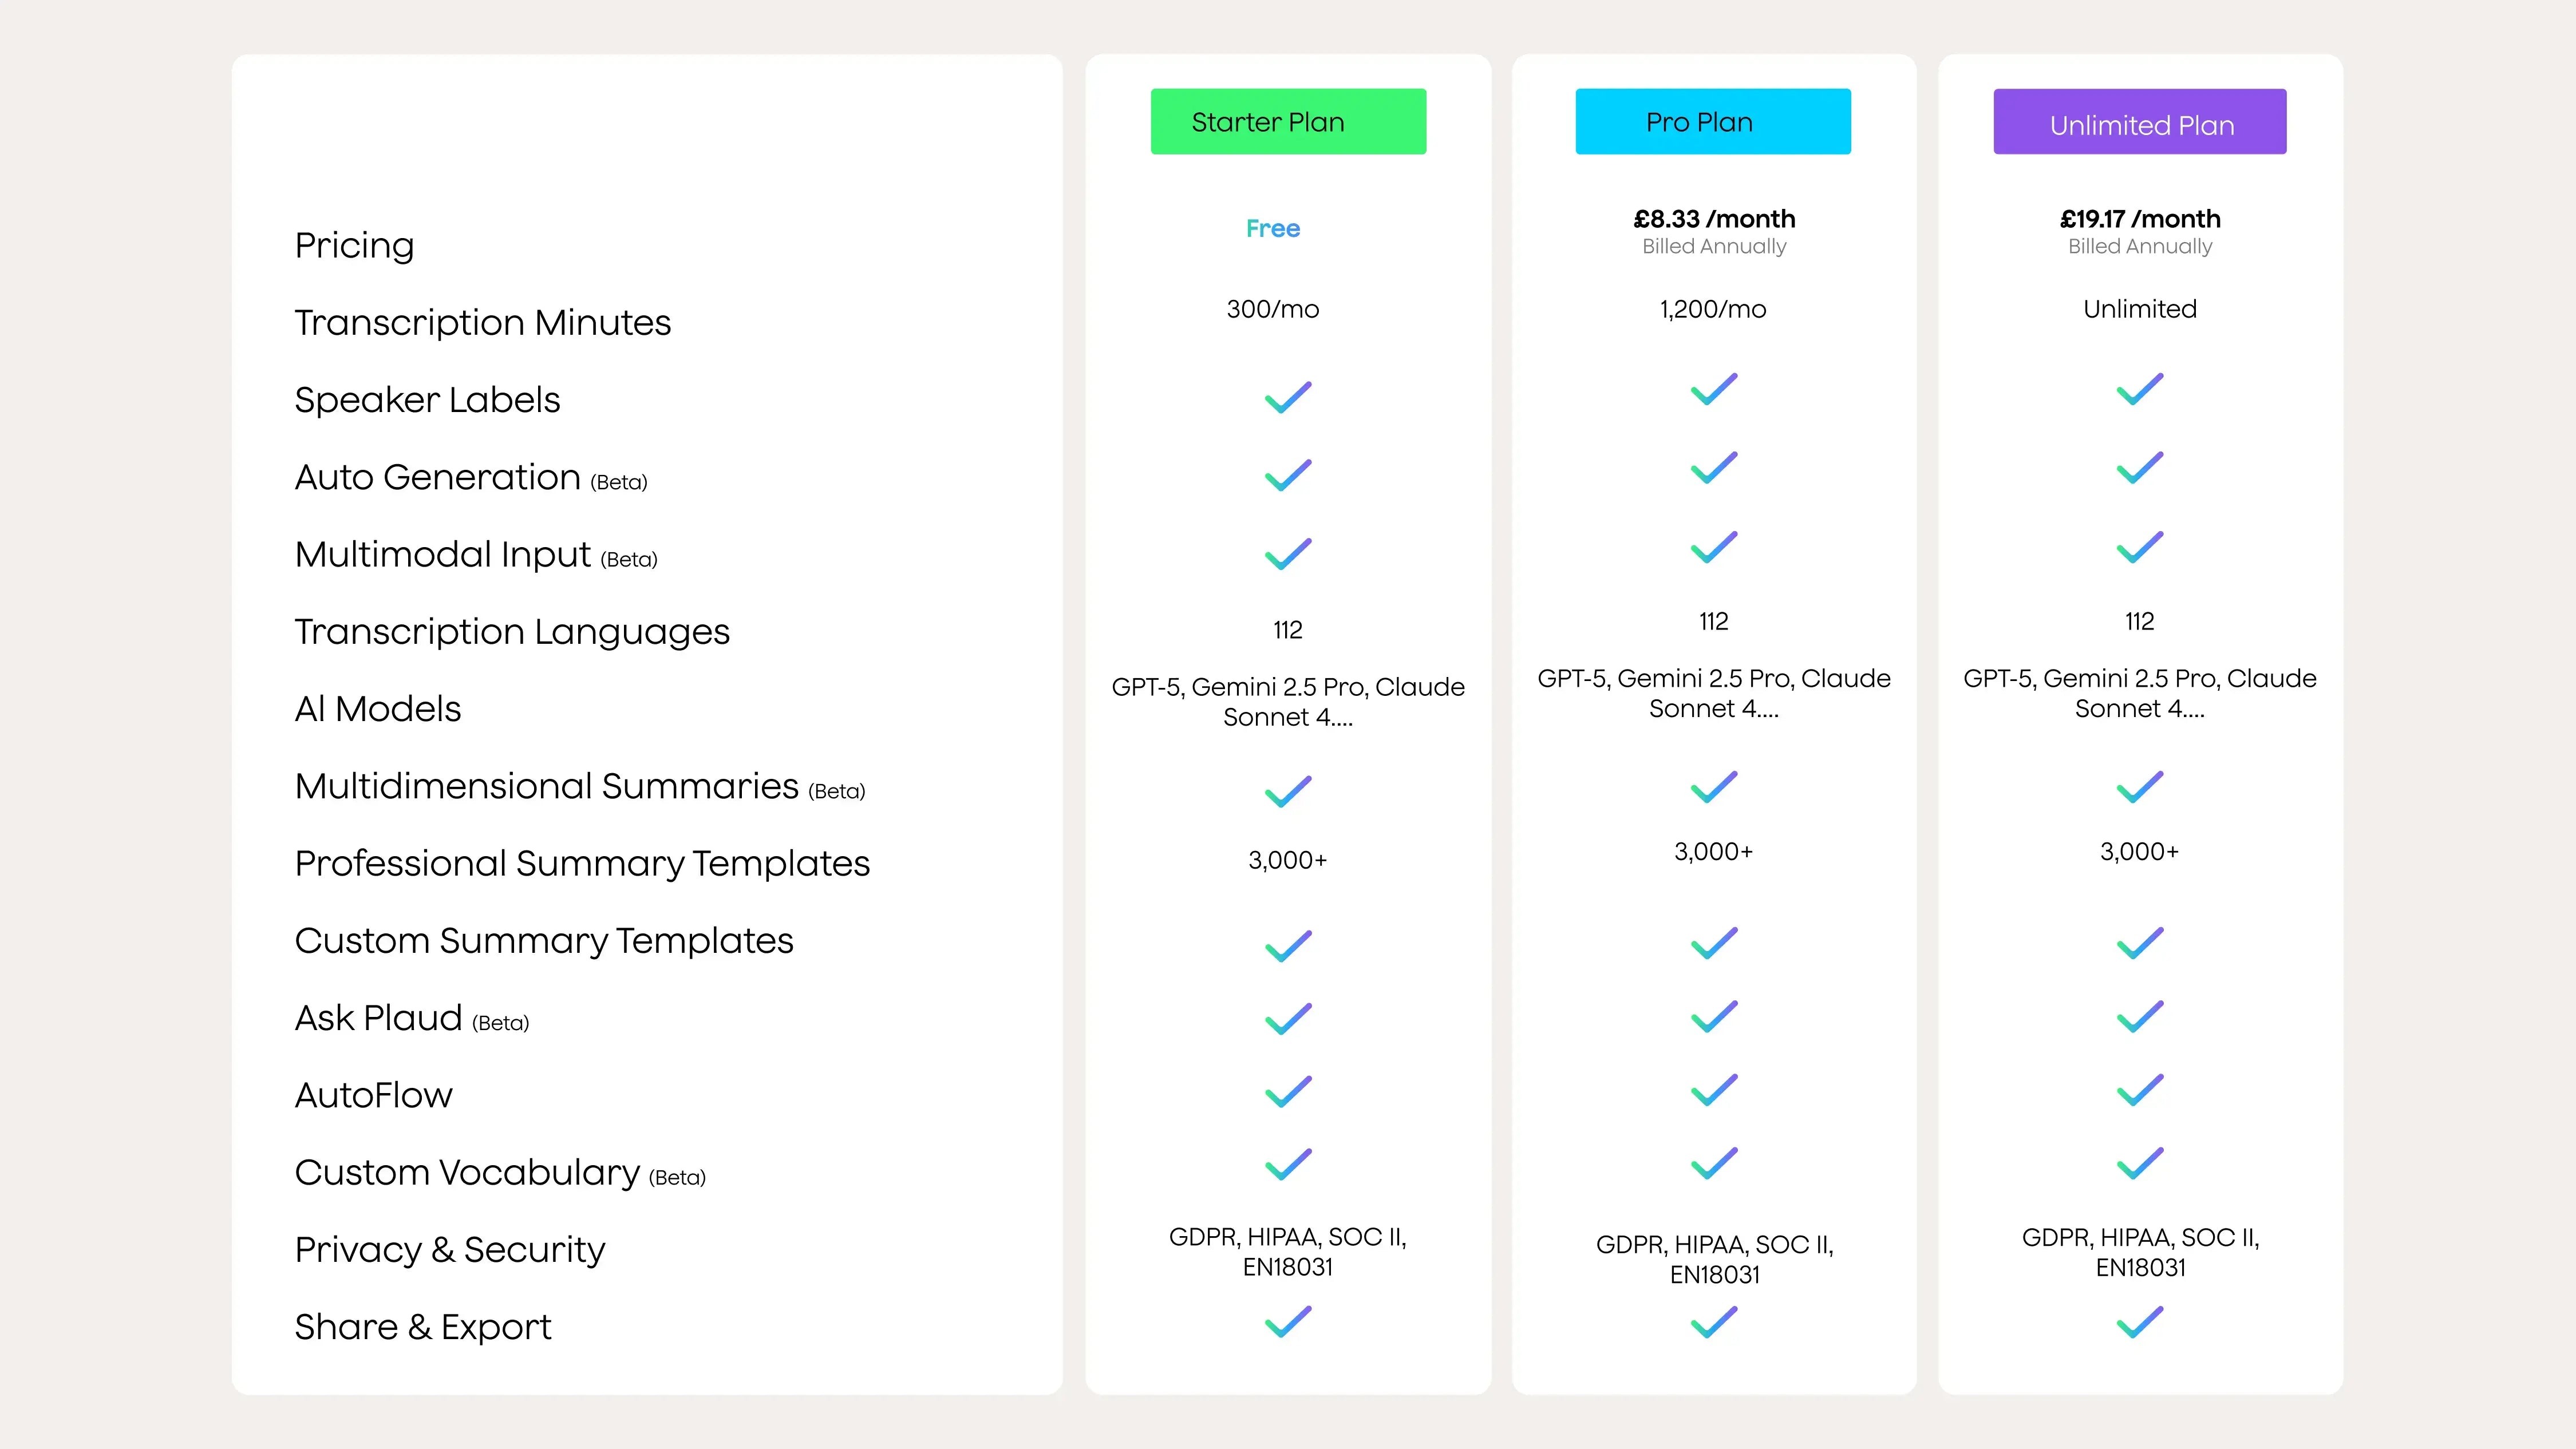Click the Professional Summary Templates row label
This screenshot has width=2576, height=1449.
[582, 864]
